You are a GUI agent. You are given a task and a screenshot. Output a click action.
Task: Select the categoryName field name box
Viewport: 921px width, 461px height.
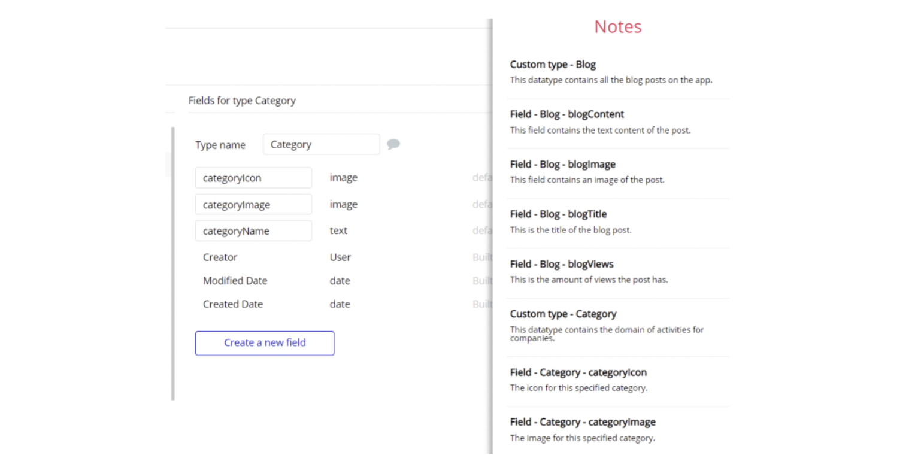click(253, 231)
